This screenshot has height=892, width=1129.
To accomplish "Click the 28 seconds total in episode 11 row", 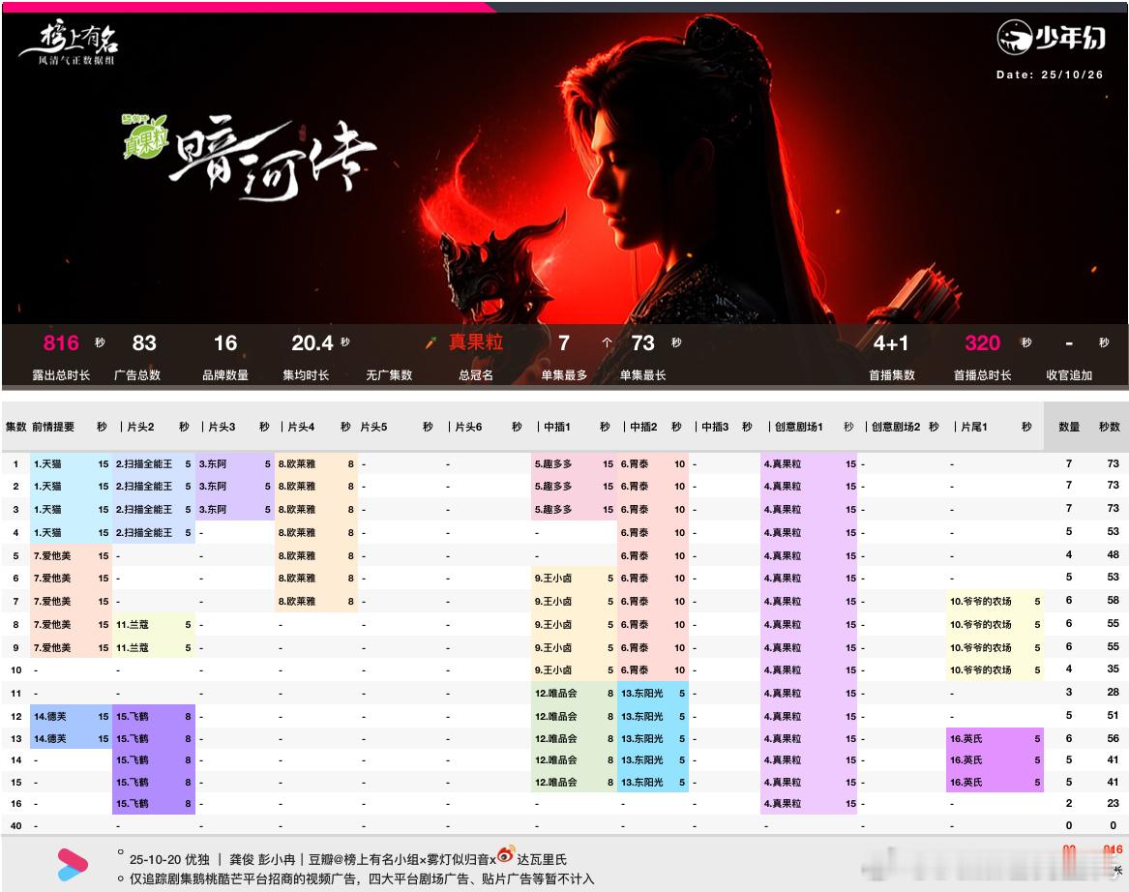I will [x=1114, y=692].
